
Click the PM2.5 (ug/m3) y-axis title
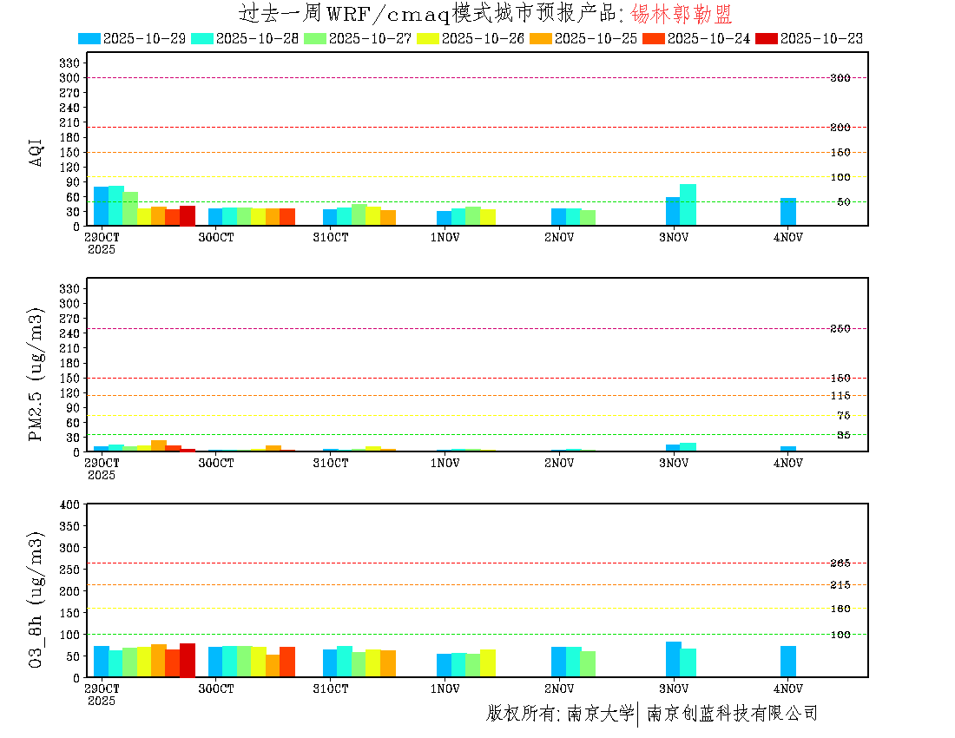36,373
